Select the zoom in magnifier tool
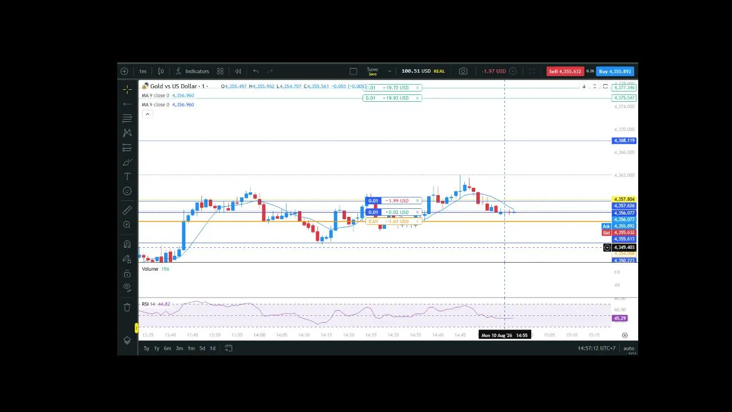Screen dimensions: 732x412 tap(127, 225)
